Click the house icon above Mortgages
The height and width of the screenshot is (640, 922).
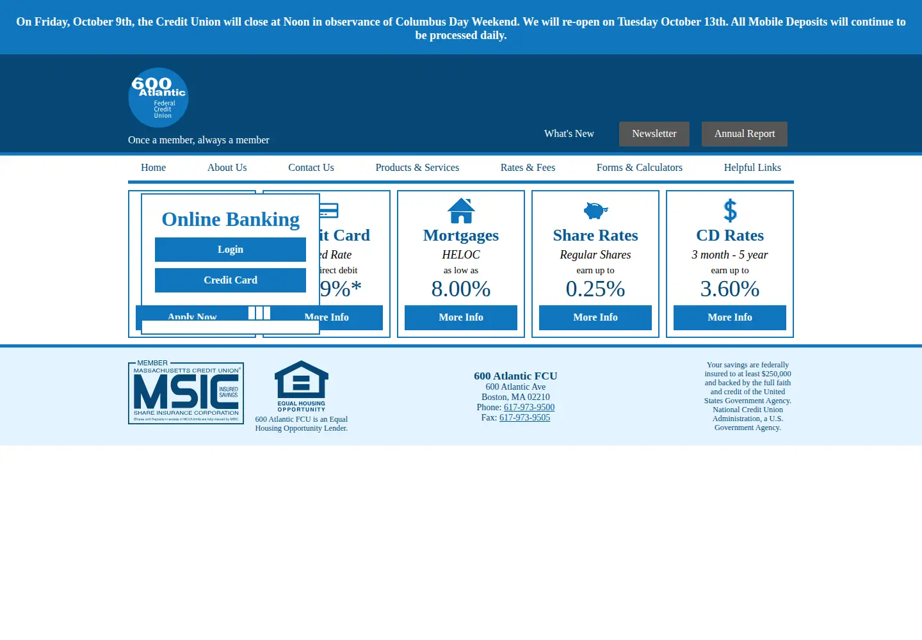(461, 210)
